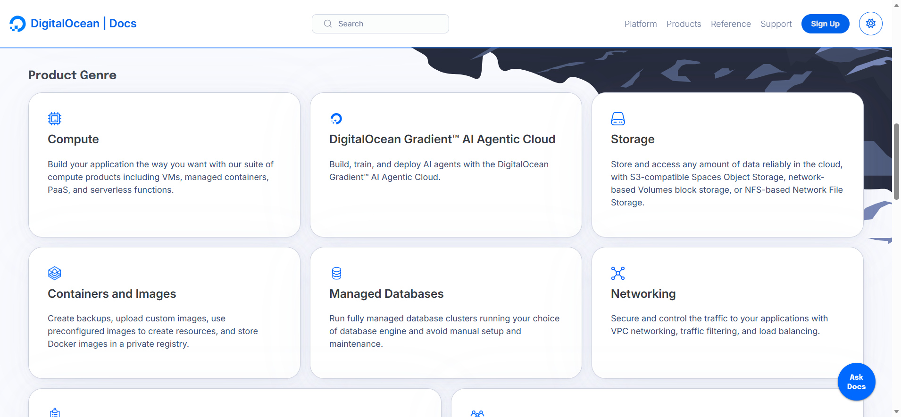Image resolution: width=901 pixels, height=417 pixels.
Task: Click the Networking nodes icon
Action: click(x=618, y=273)
